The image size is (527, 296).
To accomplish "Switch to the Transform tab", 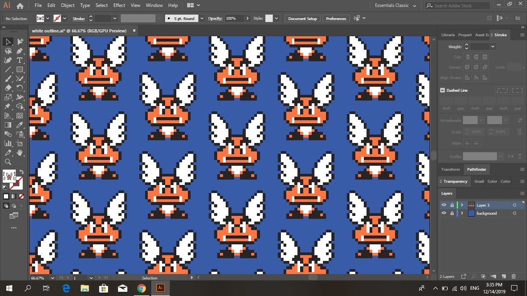I will [450, 169].
